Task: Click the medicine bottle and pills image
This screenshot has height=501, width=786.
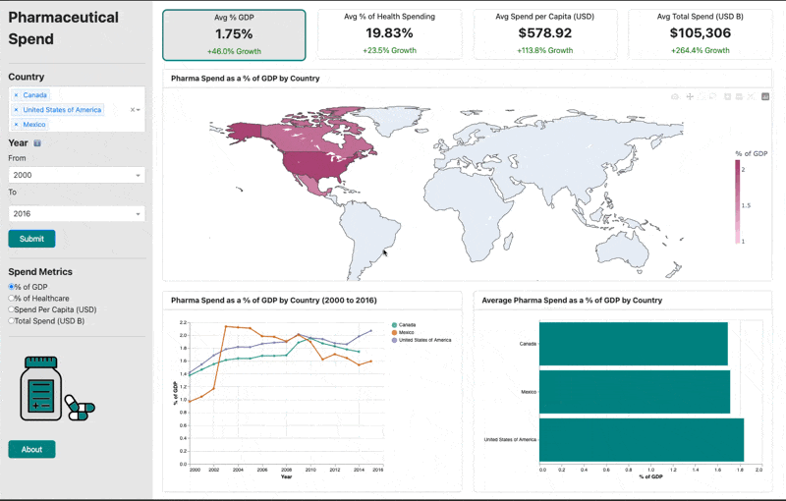Action: (54, 390)
